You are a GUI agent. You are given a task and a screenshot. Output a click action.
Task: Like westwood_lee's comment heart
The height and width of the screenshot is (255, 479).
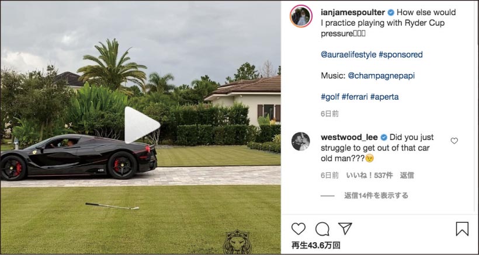pyautogui.click(x=454, y=141)
